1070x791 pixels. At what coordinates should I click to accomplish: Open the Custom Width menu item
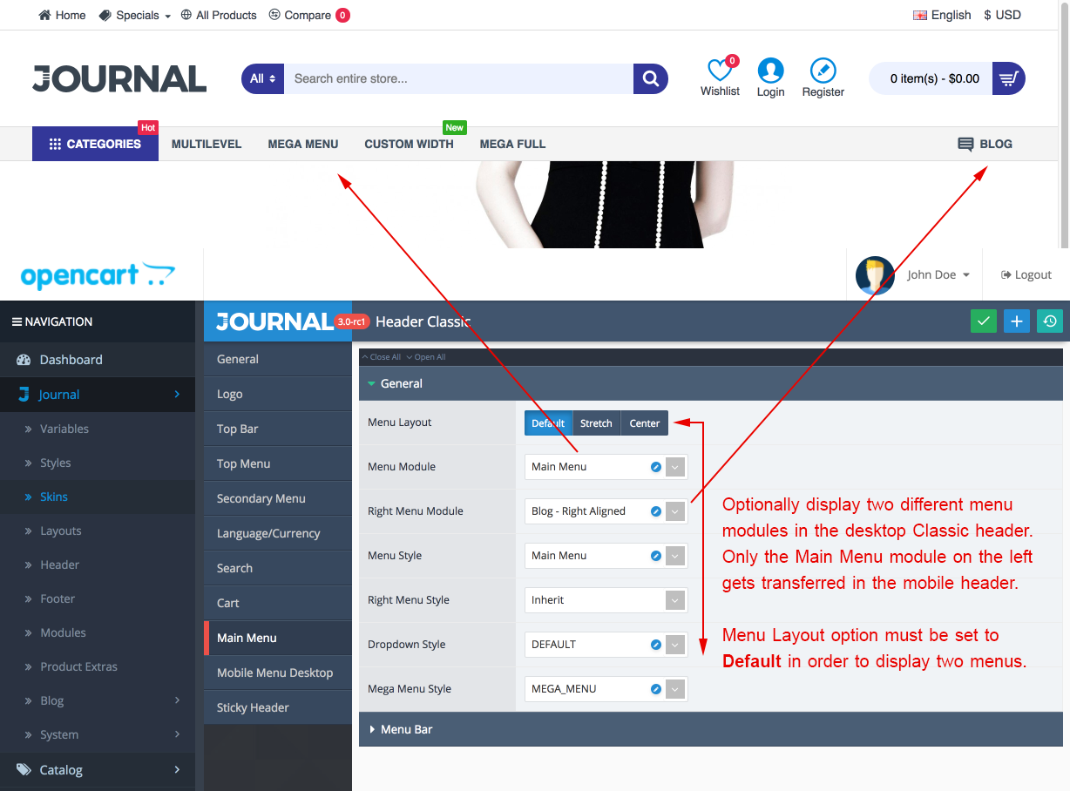click(409, 144)
